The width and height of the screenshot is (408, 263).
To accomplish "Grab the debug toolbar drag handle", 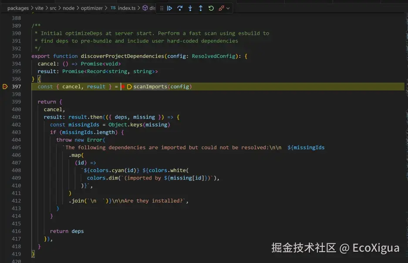I will pos(162,8).
